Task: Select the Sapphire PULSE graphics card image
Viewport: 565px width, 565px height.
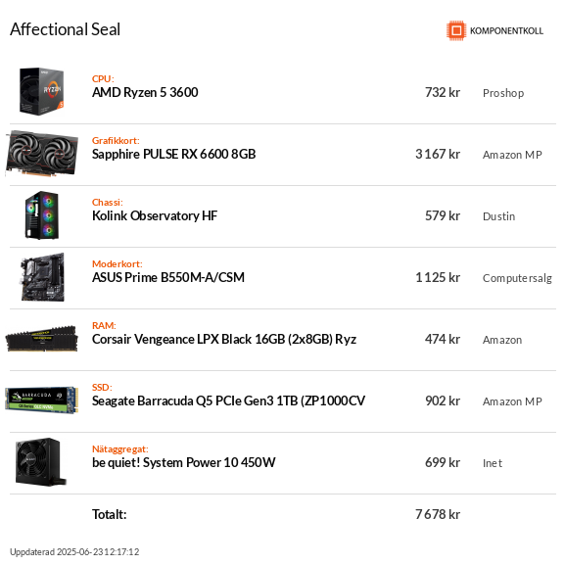Action: pos(42,154)
